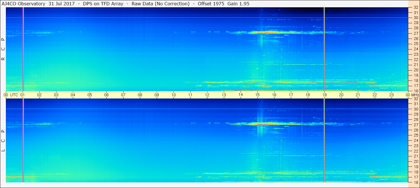The width and height of the screenshot is (420, 188).
Task: Click the 12 hour tick label
Action: coord(207,95)
